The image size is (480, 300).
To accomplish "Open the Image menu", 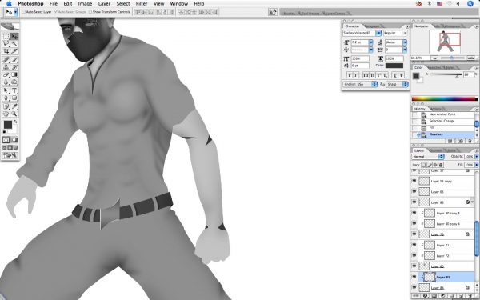I will tap(85, 4).
